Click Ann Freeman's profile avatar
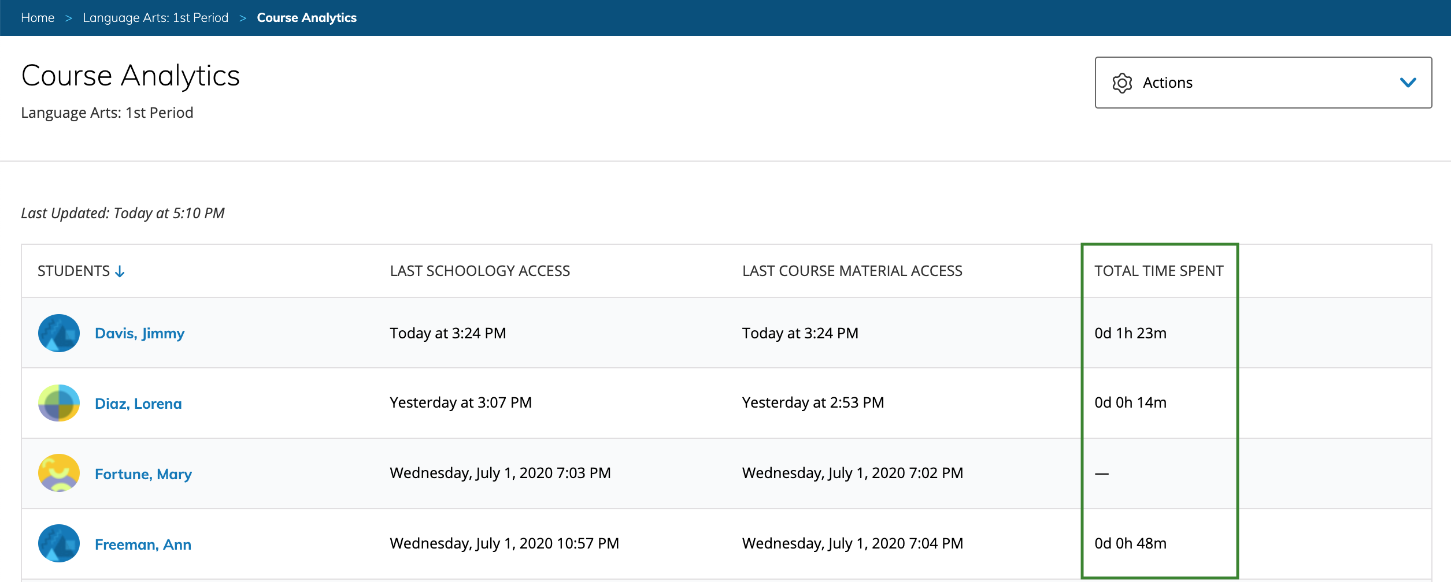The image size is (1451, 582). coord(58,543)
